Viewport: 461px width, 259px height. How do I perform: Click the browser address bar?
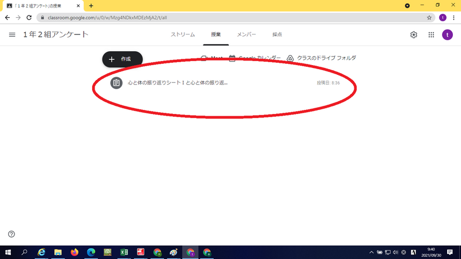(x=231, y=17)
